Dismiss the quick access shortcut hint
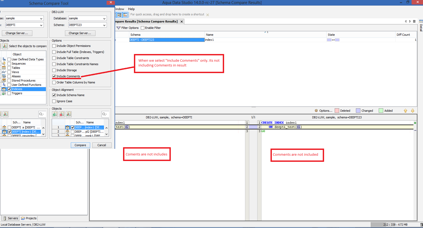 (208, 15)
